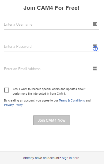Open the Privacy Policy link
104x164 pixels.
tap(13, 105)
